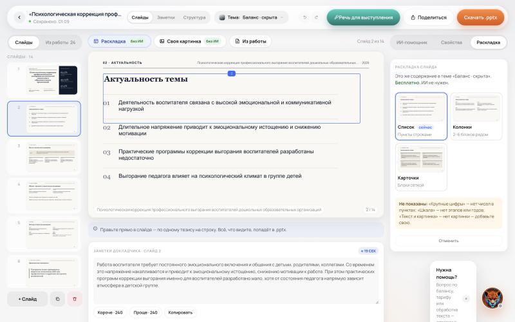Click the 'Не показаны' layout notice
The height and width of the screenshot is (322, 515).
click(x=448, y=213)
